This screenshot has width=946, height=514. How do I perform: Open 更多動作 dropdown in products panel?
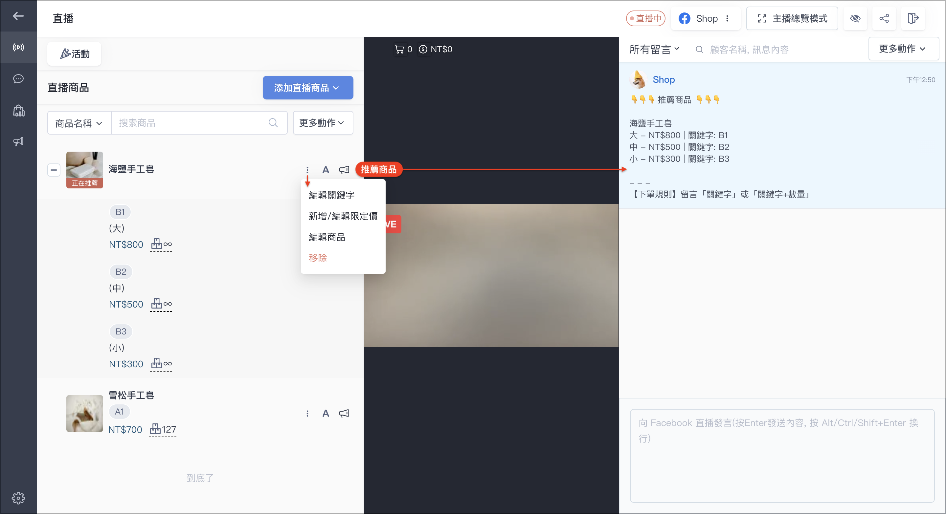(323, 122)
